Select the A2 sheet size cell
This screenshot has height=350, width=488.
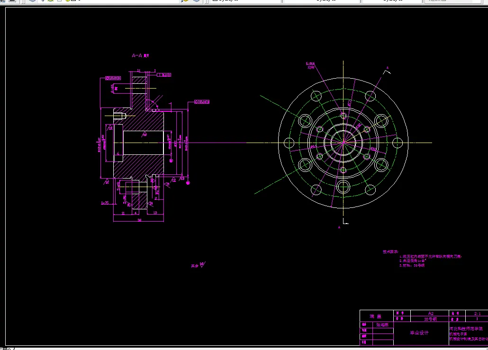pyautogui.click(x=430, y=313)
